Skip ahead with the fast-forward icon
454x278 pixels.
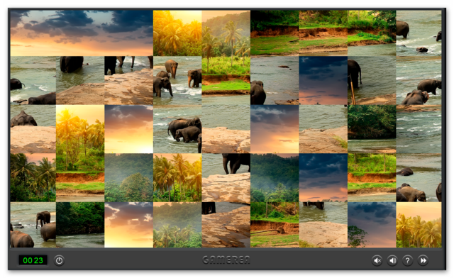tap(423, 261)
